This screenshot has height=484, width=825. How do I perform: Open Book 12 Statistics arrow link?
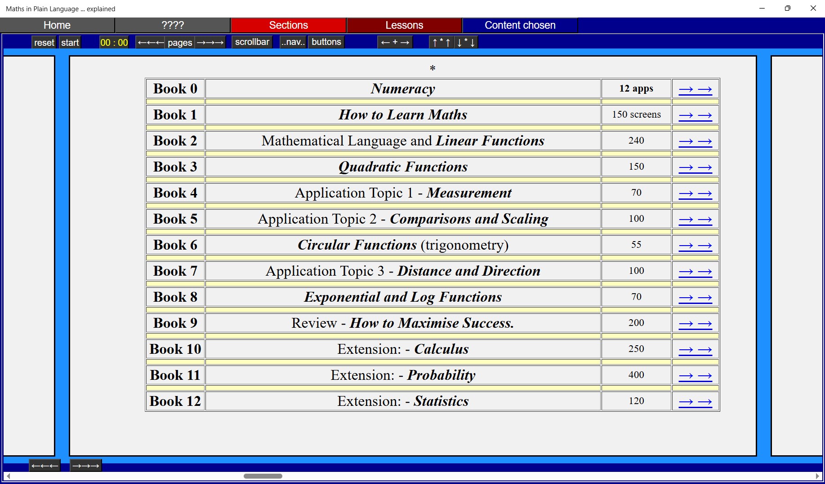(x=695, y=402)
